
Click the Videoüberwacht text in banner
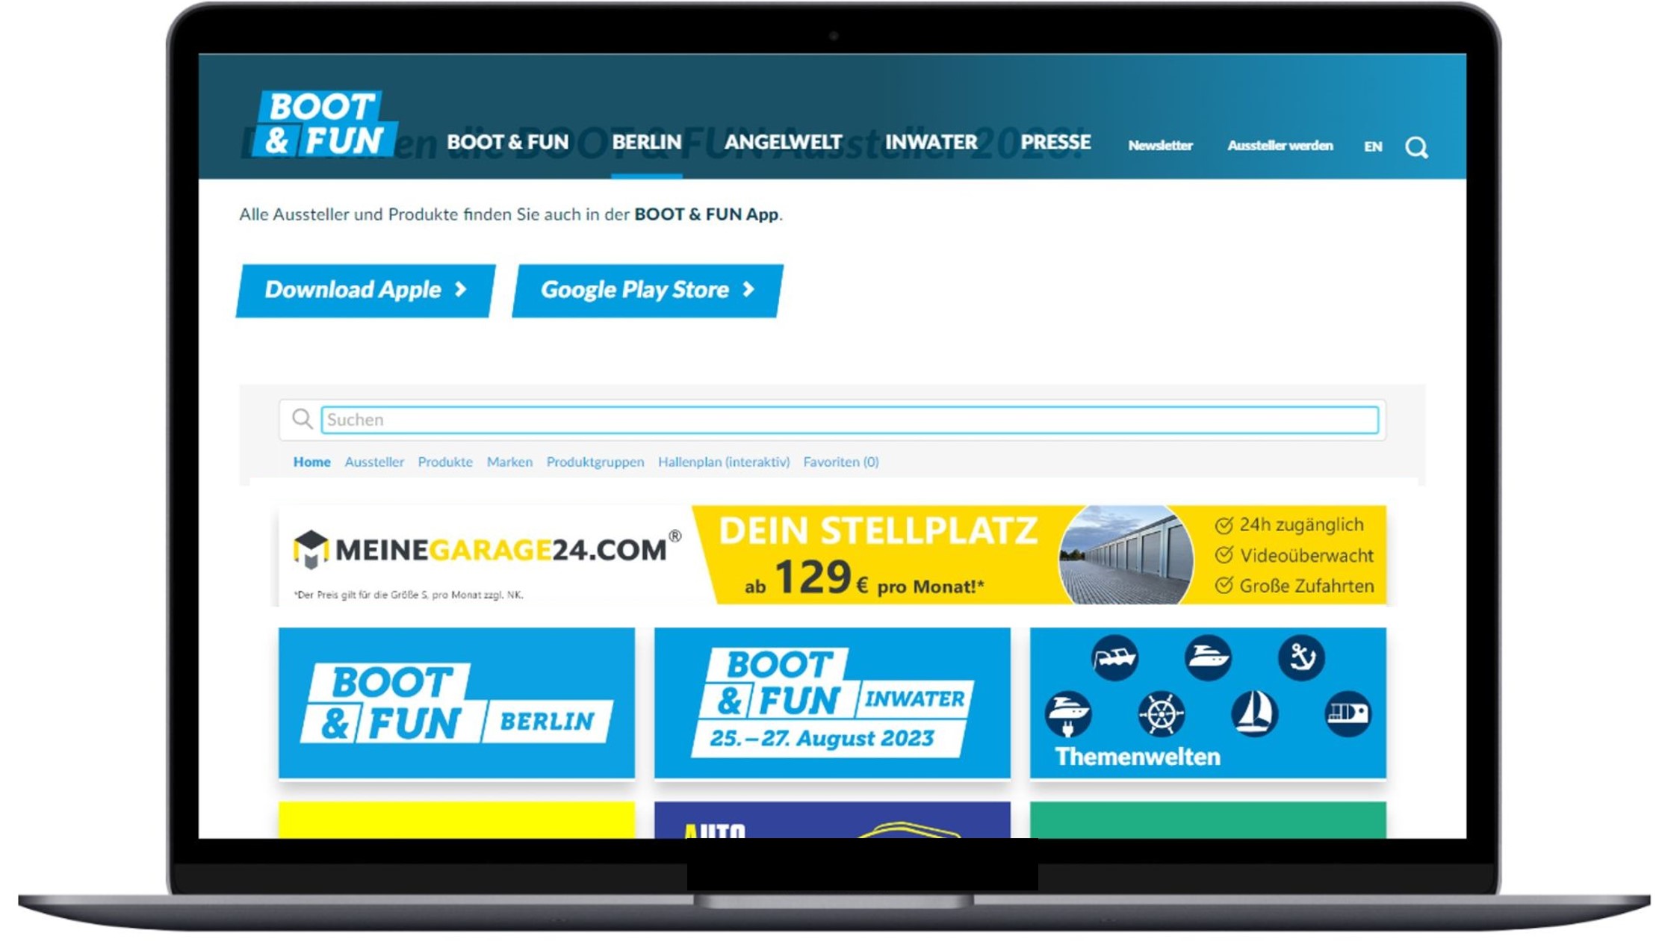pyautogui.click(x=1306, y=556)
